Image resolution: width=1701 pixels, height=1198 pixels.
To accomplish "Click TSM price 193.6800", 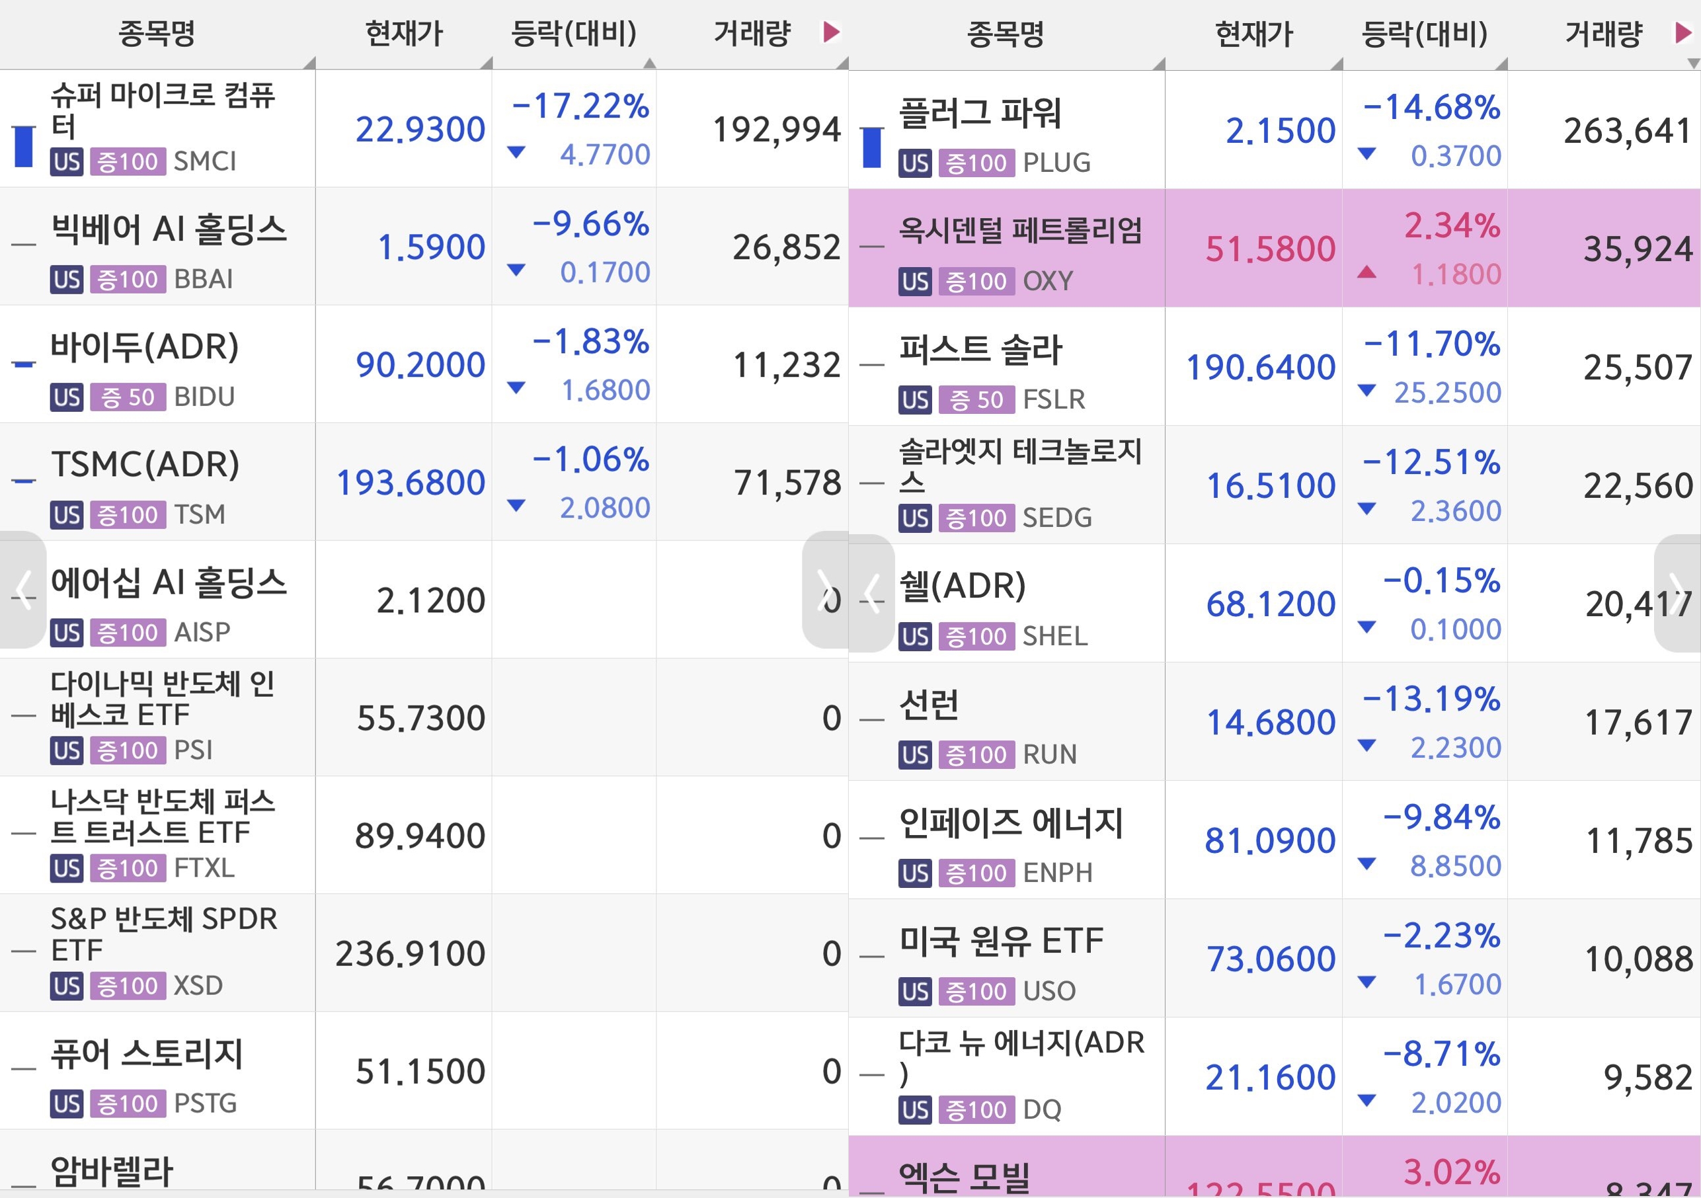I will pyautogui.click(x=411, y=483).
